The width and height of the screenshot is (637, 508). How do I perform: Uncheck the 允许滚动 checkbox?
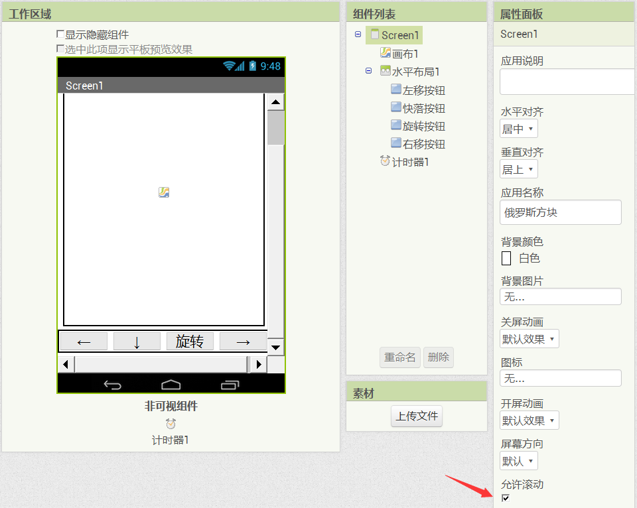506,498
